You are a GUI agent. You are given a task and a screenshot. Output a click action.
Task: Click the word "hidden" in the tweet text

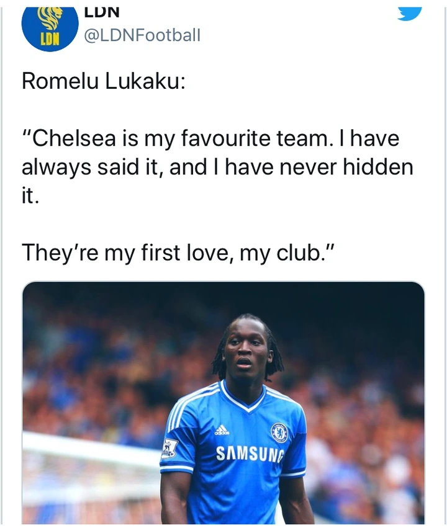(379, 166)
